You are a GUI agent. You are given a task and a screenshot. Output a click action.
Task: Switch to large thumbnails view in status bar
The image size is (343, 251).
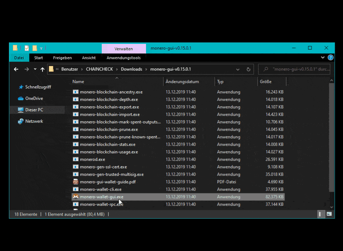pos(329,214)
